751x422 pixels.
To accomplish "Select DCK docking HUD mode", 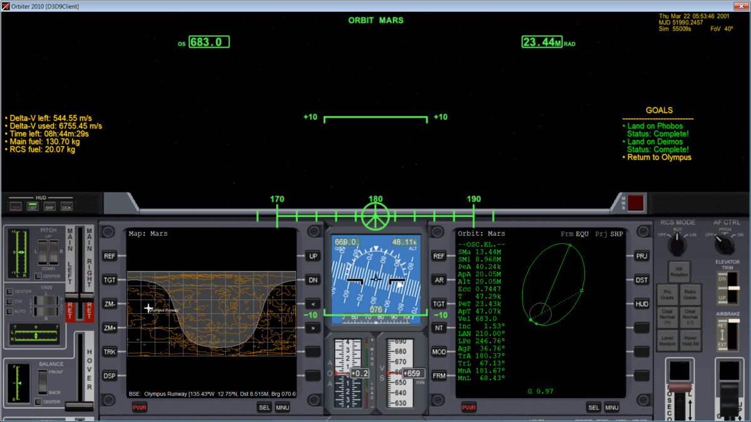I will click(66, 207).
